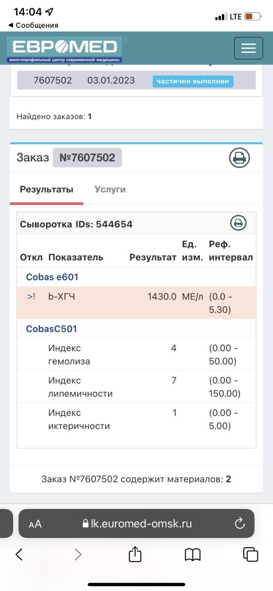The height and width of the screenshot is (591, 273).
Task: Open the hamburger navigation menu
Action: pyautogui.click(x=248, y=48)
